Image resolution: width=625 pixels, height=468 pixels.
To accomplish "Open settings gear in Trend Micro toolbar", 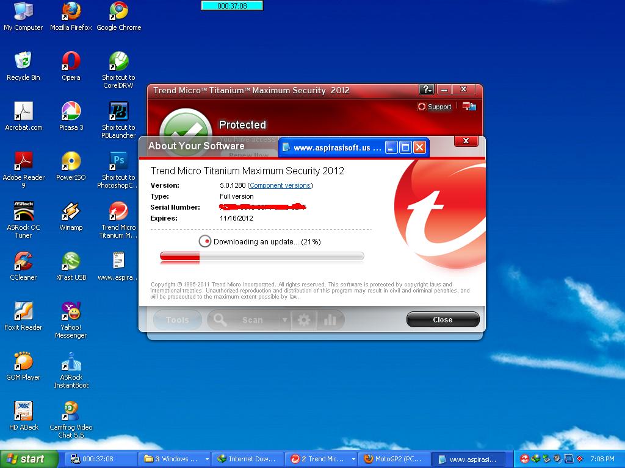I will [x=304, y=320].
